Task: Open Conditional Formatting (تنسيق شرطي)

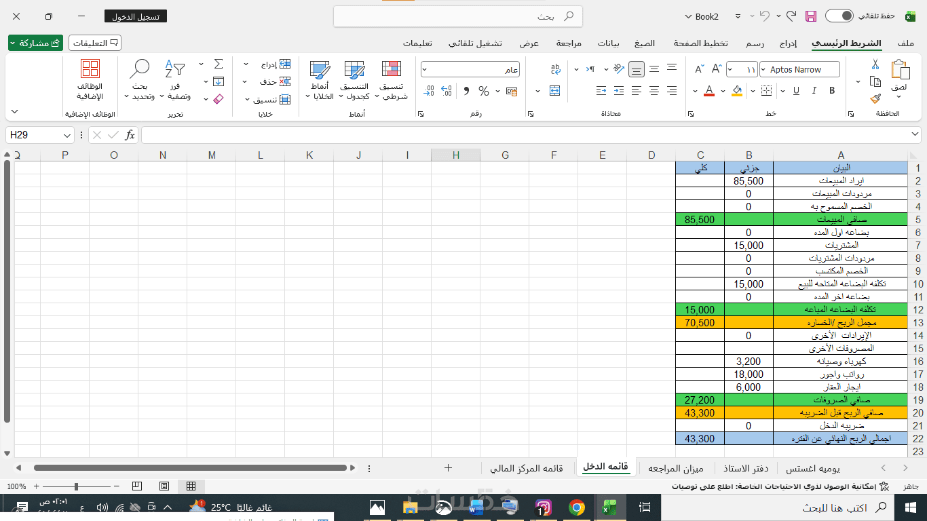Action: tap(392, 80)
